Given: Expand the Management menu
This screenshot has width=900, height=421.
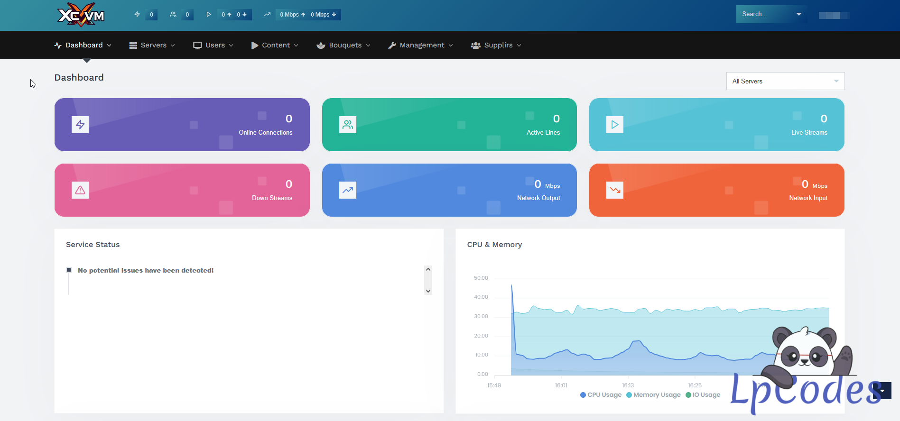Looking at the screenshot, I should point(421,45).
